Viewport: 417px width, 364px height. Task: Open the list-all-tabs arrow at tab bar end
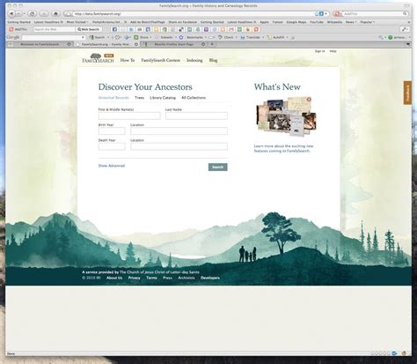click(408, 44)
